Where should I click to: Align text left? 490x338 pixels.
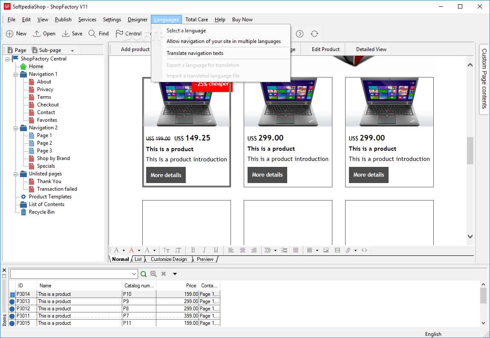(231, 250)
